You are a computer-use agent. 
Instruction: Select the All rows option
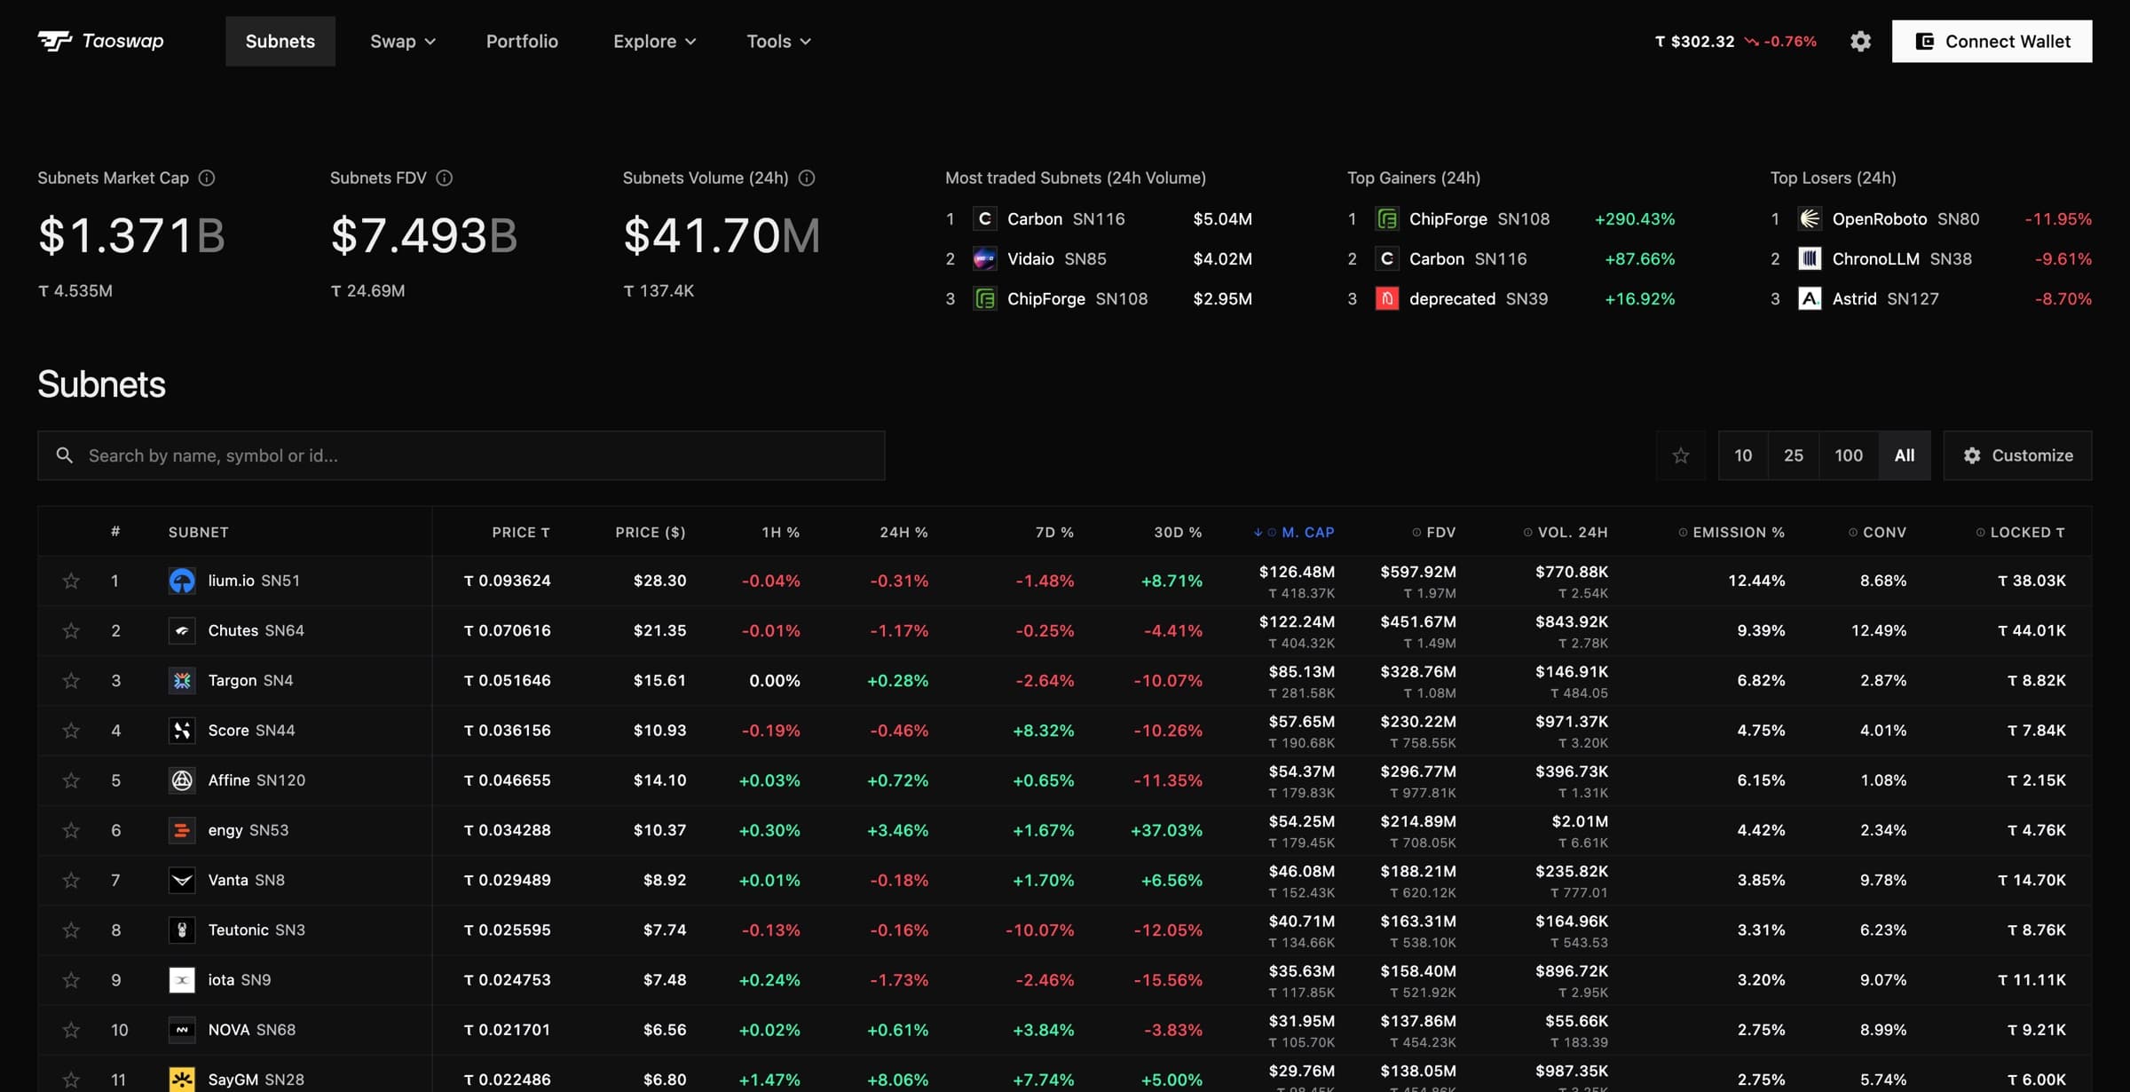point(1905,455)
